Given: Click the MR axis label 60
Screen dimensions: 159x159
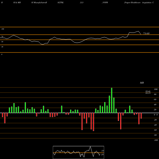Looking at the screenshot, I should pos(155,100).
